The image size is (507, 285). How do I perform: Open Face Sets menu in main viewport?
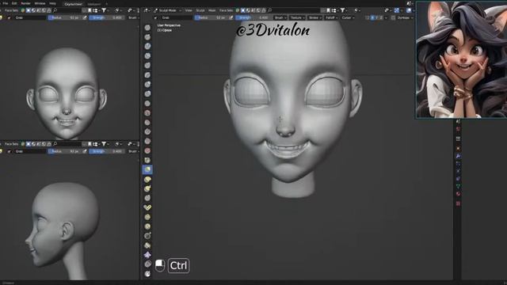click(226, 10)
